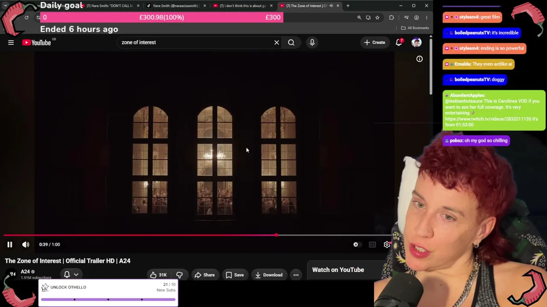This screenshot has height=307, width=547.
Task: Switch to the Nara Smith DON'T CALL tab
Action: click(109, 6)
